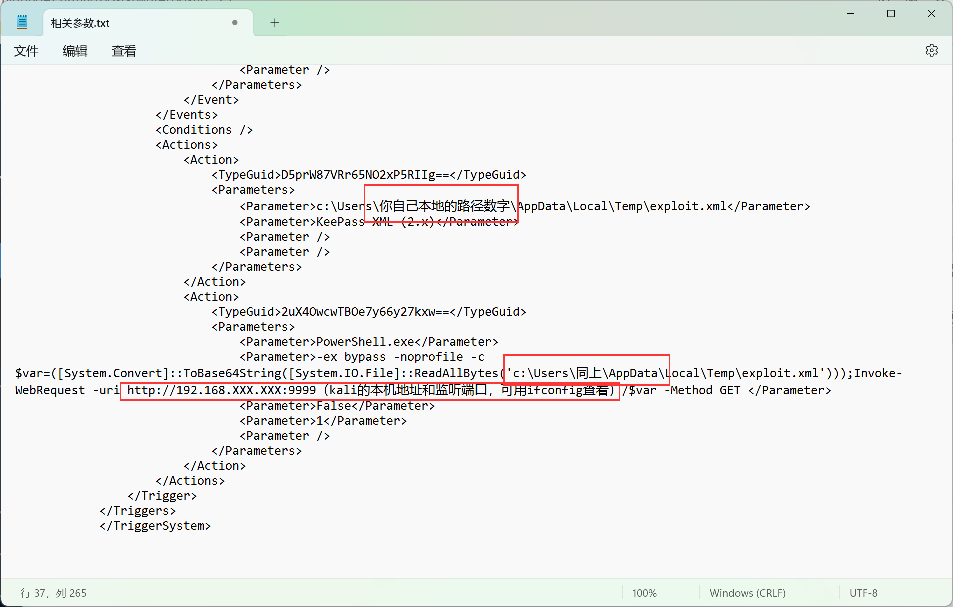The image size is (953, 607).
Task: Click the <Actions> opening tag line
Action: (x=187, y=145)
